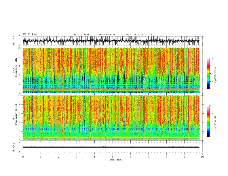This screenshot has width=228, height=176.
Task: Click time axis tick label 10
Action: 202,157
